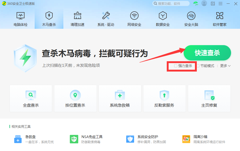240x151 pixels.
Task: Open the hamburger main menu icon
Action: coord(221,3)
